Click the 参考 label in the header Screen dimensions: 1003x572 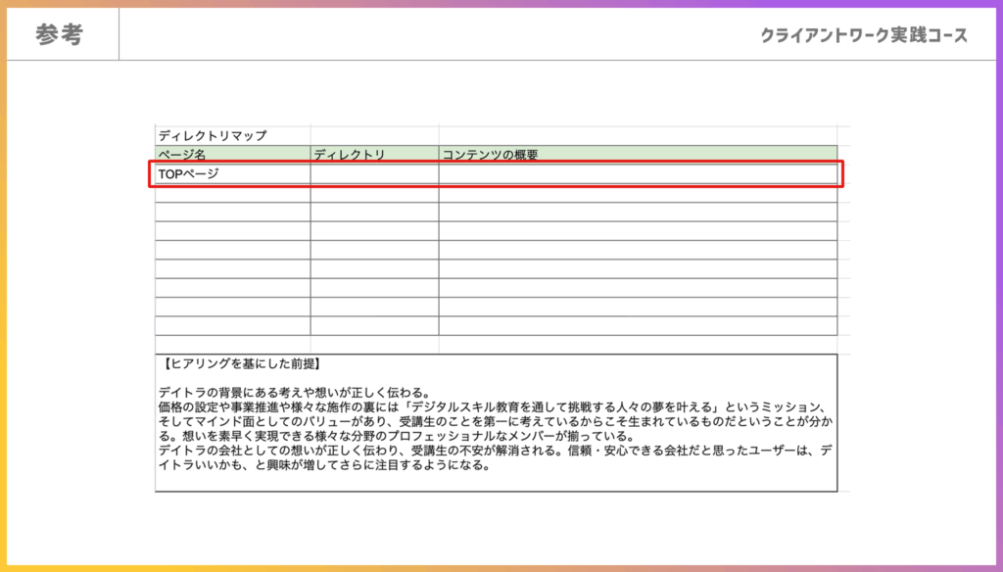pos(60,35)
